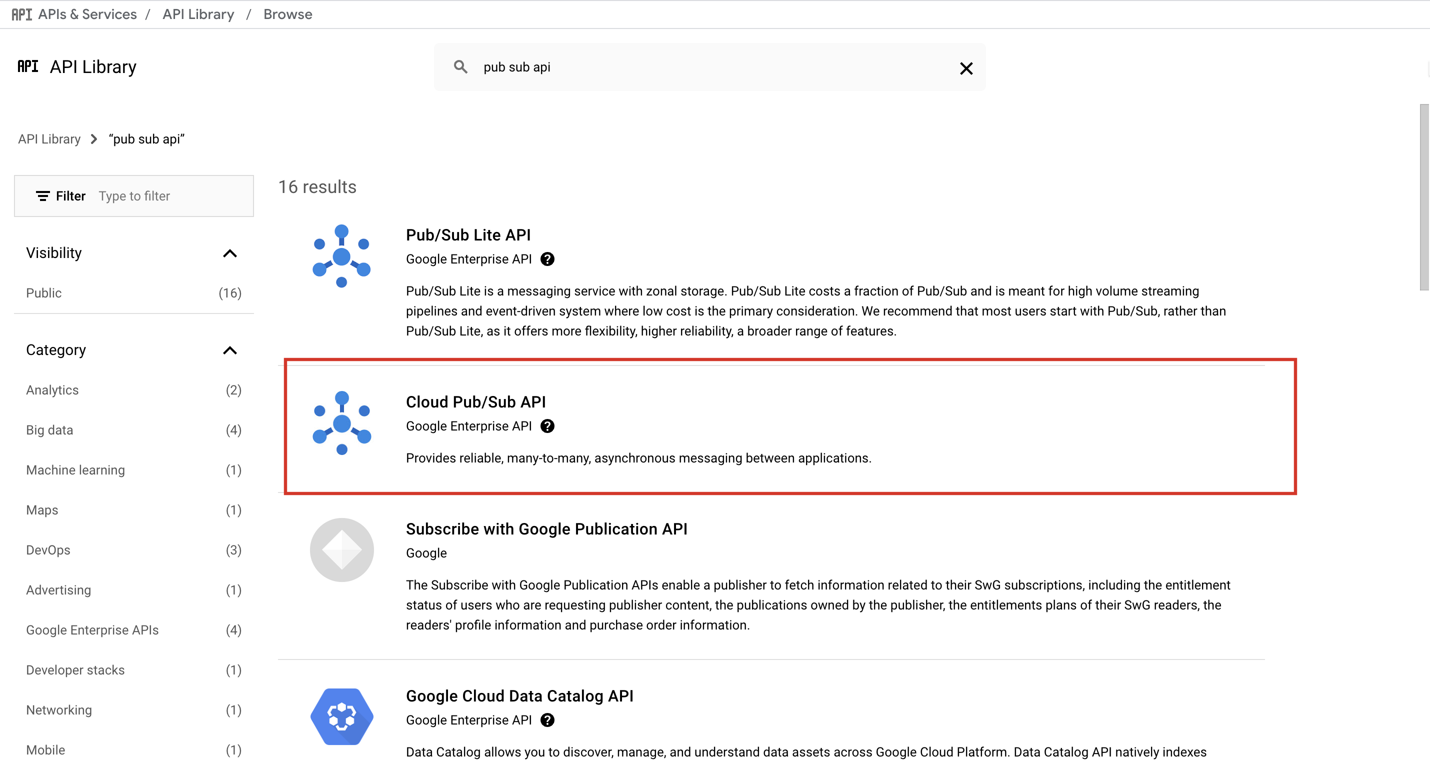The height and width of the screenshot is (764, 1430).
Task: Click the Filter lines icon
Action: pos(42,196)
